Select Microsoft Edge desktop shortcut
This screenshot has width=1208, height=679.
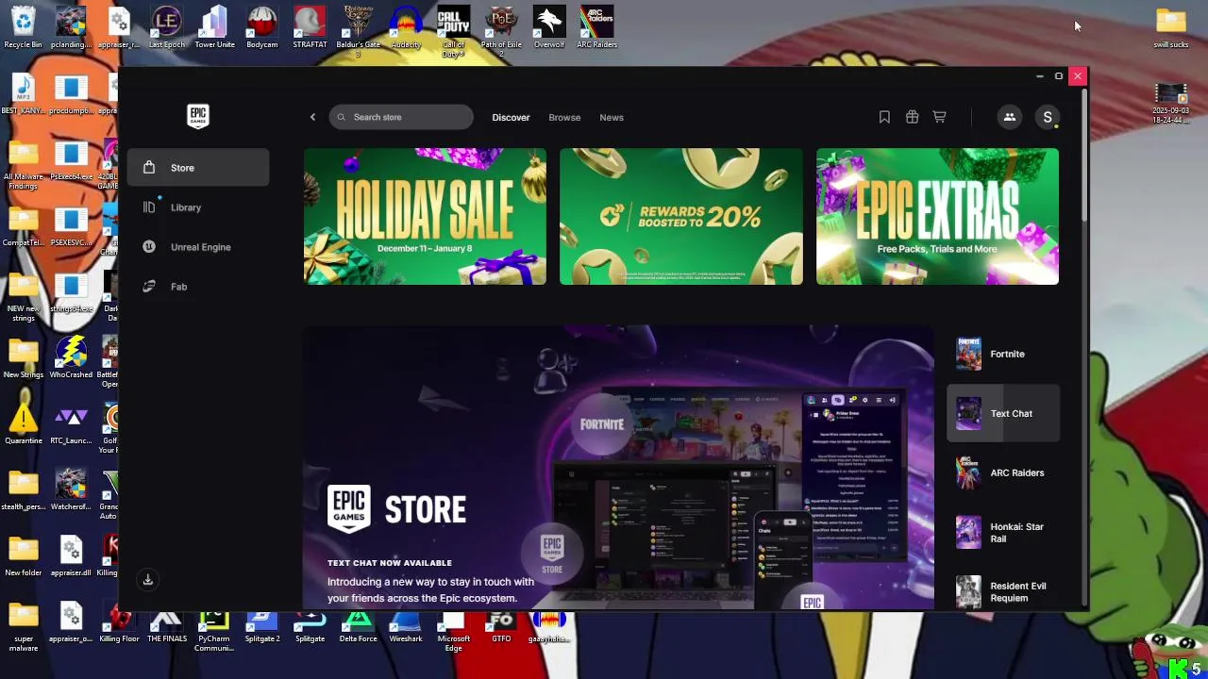[x=453, y=630]
